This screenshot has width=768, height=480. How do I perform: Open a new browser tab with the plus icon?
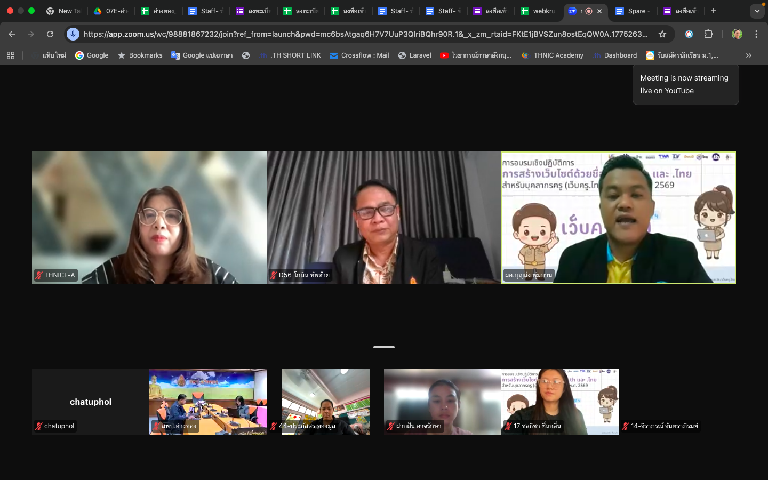pyautogui.click(x=714, y=11)
